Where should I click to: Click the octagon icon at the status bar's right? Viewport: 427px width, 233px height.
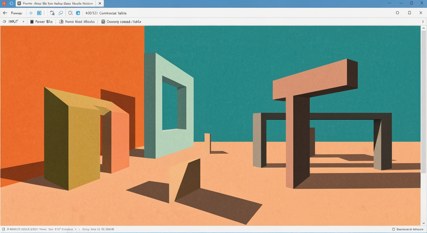(393, 229)
